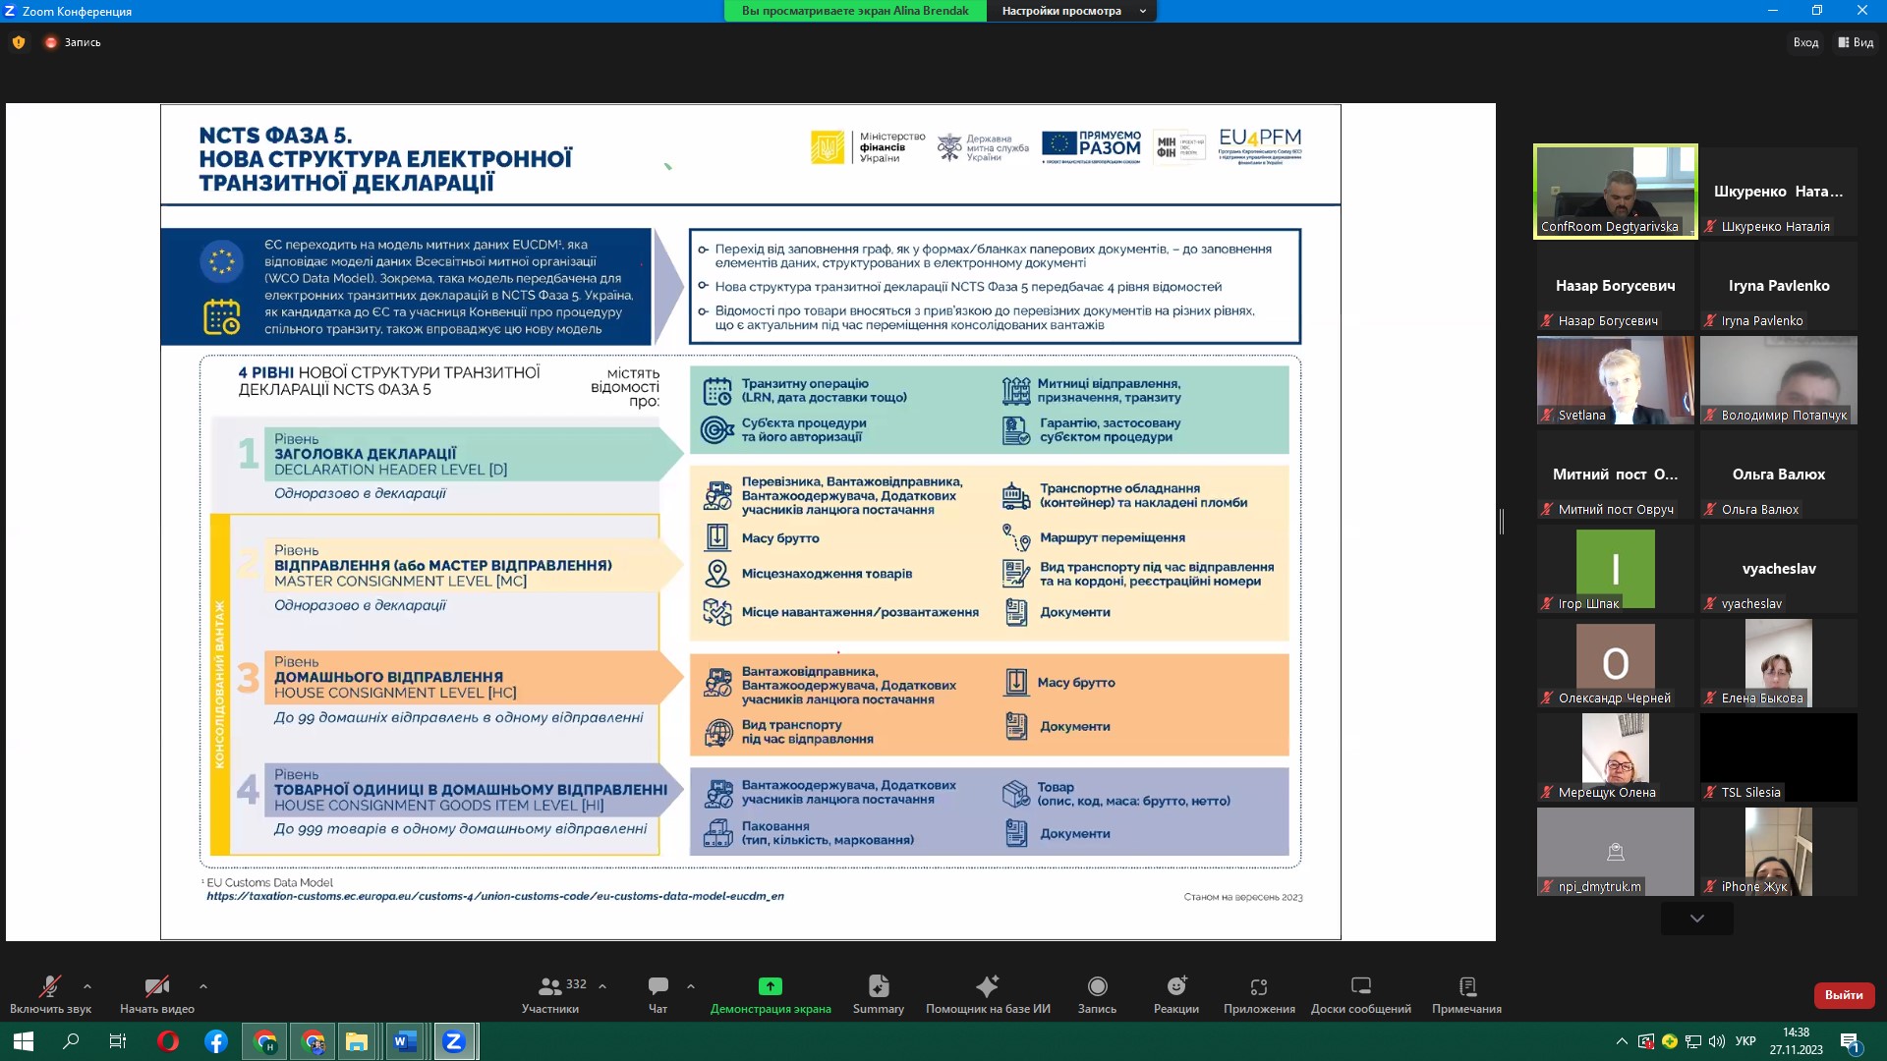Image resolution: width=1887 pixels, height=1061 pixels.
Task: Open the Summary tool
Action: [879, 994]
